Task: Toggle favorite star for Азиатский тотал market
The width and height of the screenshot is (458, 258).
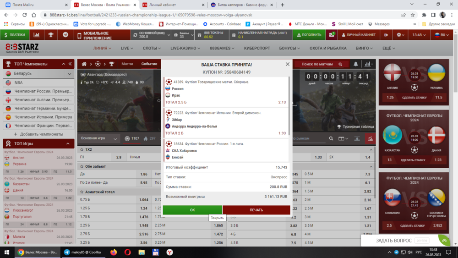Action: (x=82, y=192)
